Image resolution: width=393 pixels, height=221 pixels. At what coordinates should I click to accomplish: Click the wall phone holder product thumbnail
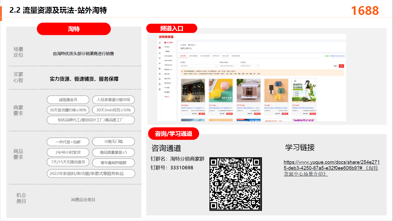click(276, 90)
